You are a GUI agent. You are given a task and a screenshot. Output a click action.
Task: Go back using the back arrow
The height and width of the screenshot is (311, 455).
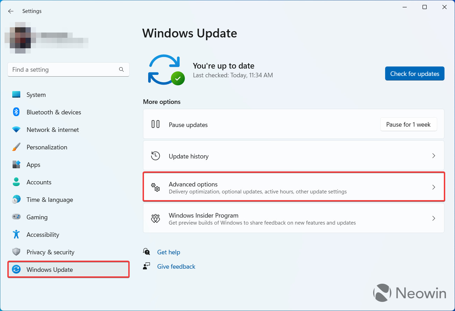click(x=11, y=11)
